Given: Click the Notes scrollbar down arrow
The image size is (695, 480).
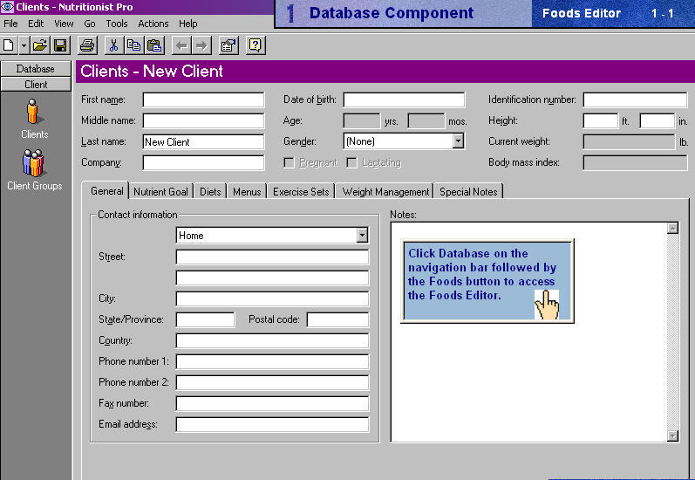Looking at the screenshot, I should 673,435.
